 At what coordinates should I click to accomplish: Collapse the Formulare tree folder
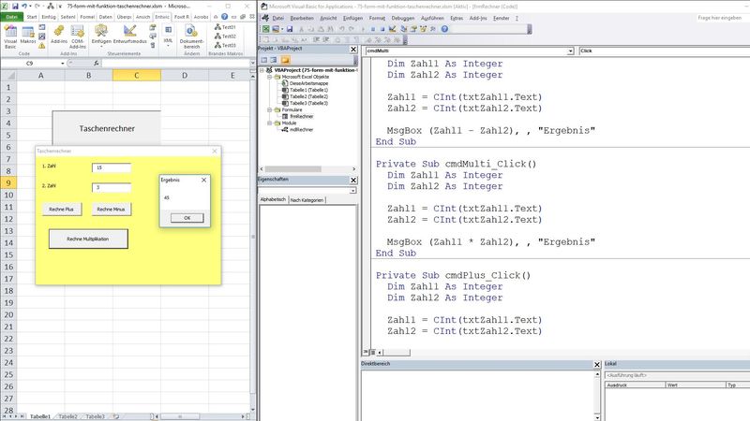tap(270, 109)
